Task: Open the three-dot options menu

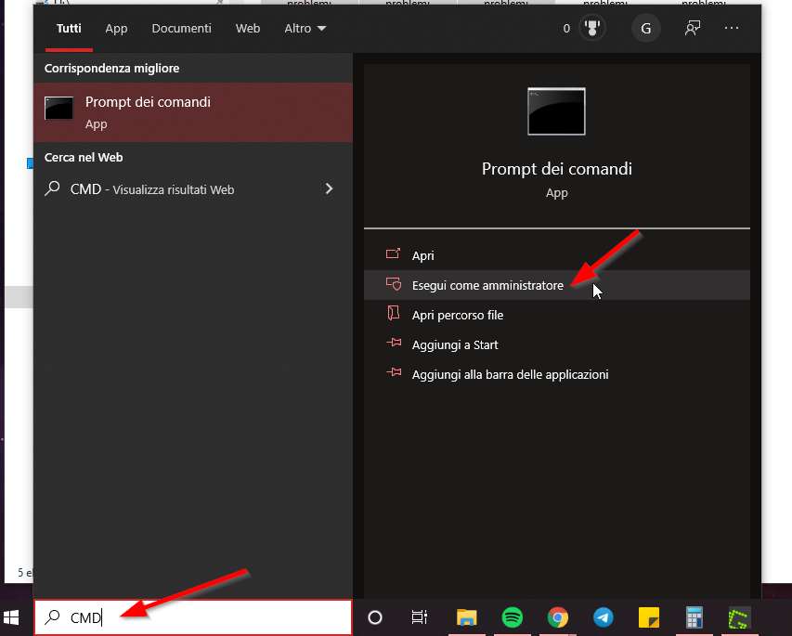Action: click(732, 28)
